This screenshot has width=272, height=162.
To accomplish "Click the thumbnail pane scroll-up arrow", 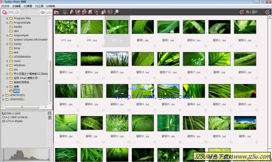I will (269, 17).
